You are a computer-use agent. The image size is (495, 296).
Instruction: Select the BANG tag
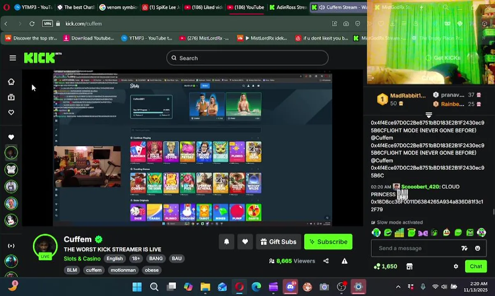pos(156,259)
